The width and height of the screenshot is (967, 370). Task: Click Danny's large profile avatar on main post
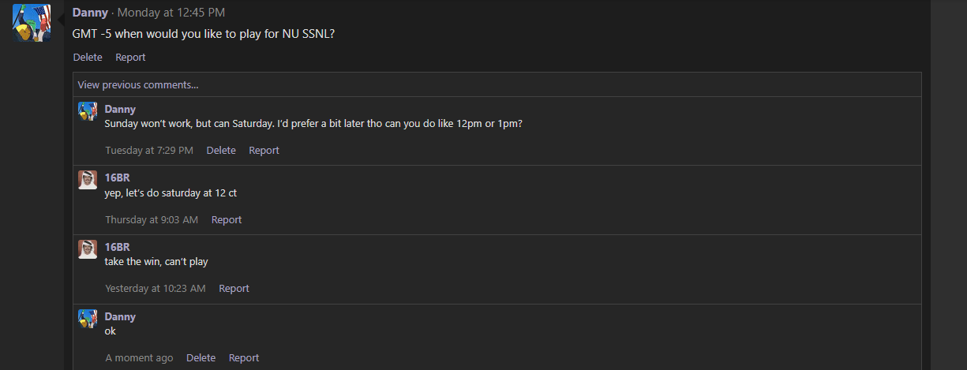pos(32,23)
